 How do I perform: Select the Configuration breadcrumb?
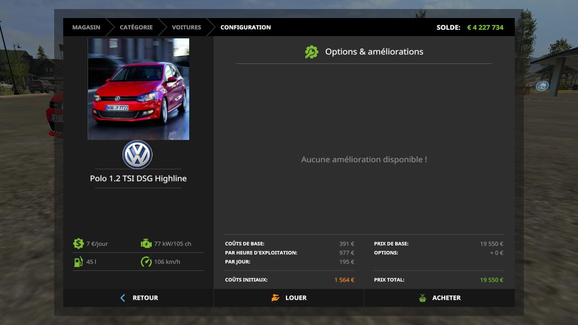tap(245, 27)
